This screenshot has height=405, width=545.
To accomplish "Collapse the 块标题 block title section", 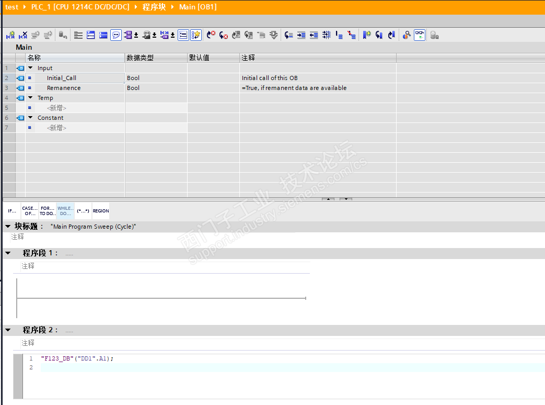I will [8, 227].
